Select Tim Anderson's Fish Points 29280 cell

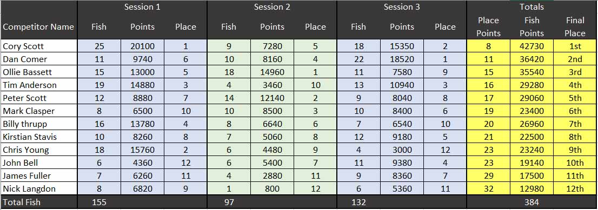click(x=531, y=85)
